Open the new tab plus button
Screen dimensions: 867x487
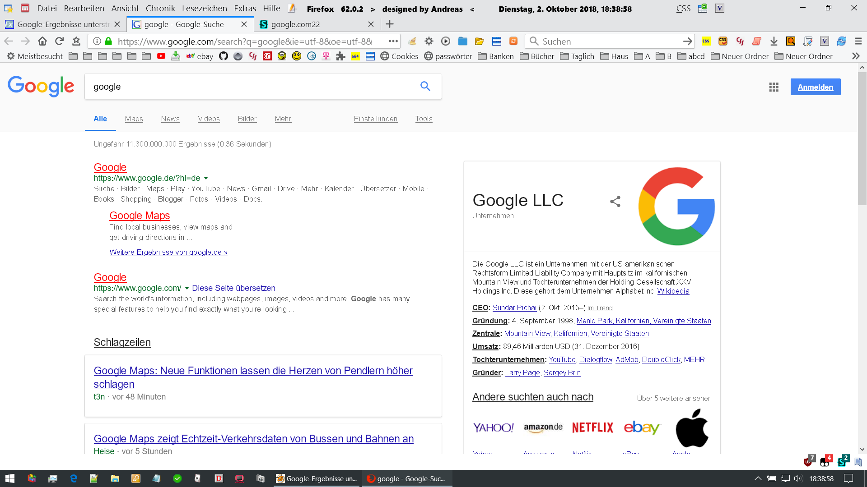tap(390, 24)
